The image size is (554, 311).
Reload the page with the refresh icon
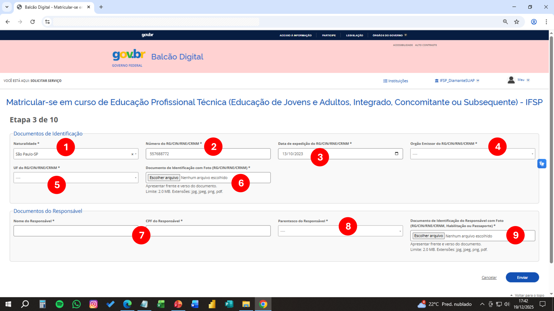point(33,22)
